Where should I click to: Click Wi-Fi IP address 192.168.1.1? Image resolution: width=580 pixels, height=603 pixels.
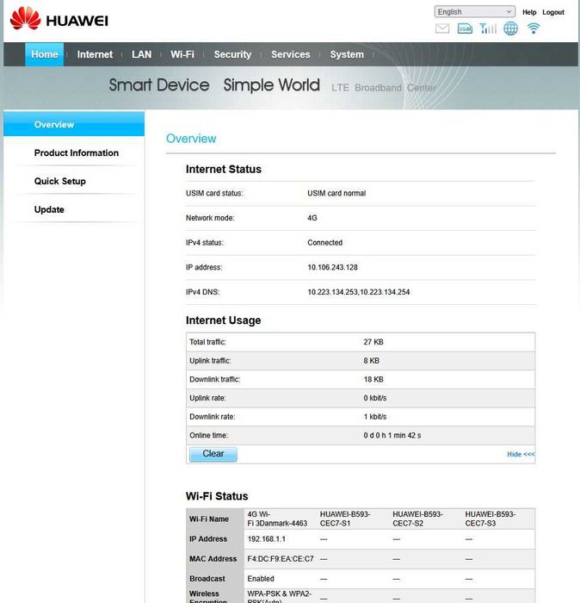[x=266, y=539]
